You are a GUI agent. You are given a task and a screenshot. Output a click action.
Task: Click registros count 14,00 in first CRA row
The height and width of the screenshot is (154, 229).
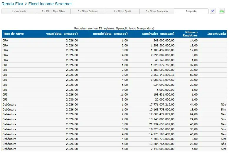click(x=194, y=40)
